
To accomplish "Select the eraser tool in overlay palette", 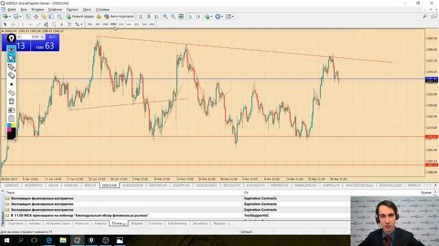I will (x=11, y=76).
